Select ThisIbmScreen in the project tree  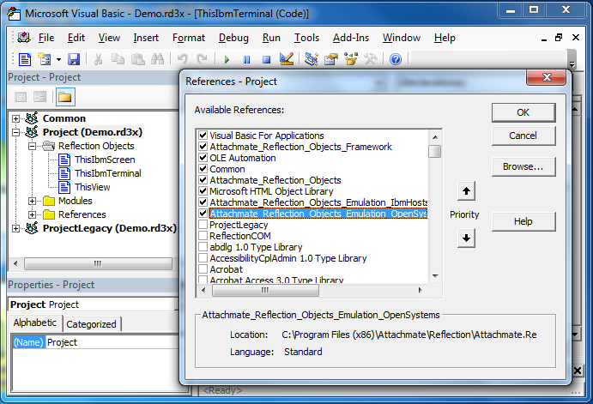[104, 160]
